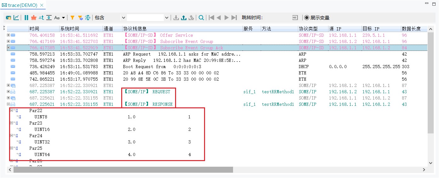Click inside the search text field
439x178 pixels.
pyautogui.click(x=146, y=18)
